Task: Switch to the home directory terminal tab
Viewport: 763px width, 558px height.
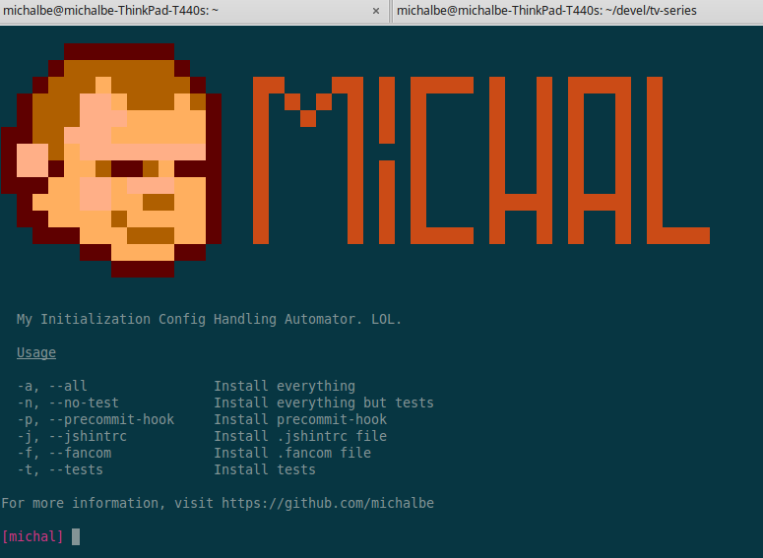Action: [x=194, y=11]
